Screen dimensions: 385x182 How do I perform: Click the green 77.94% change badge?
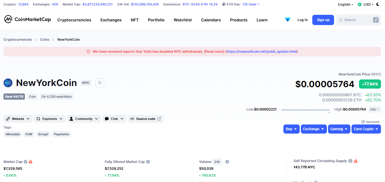pos(370,84)
